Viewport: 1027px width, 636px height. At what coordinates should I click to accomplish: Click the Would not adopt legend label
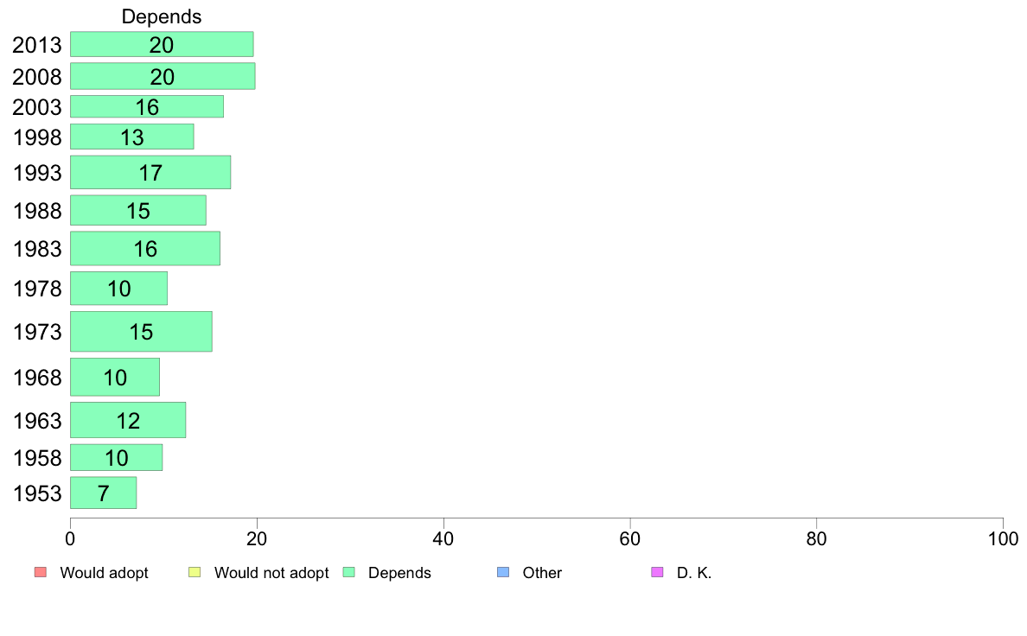click(x=271, y=572)
